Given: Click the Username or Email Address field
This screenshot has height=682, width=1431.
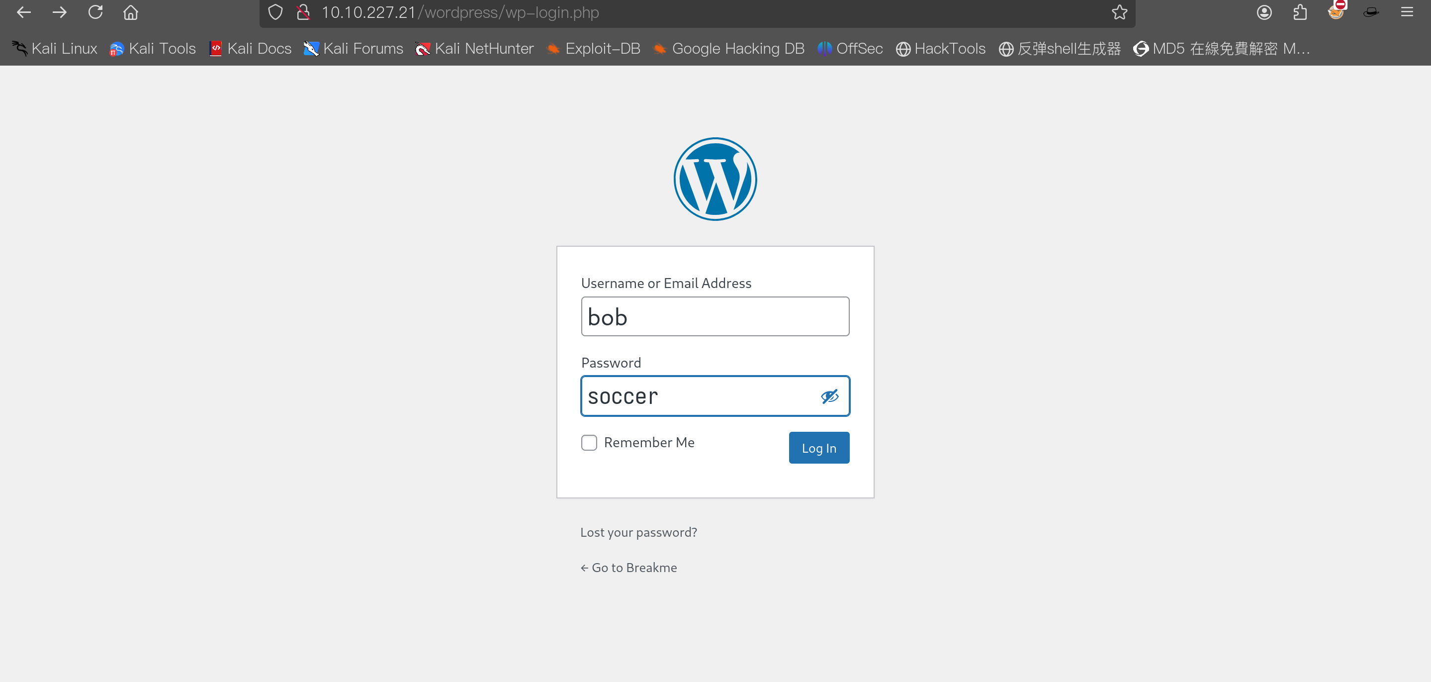Looking at the screenshot, I should pos(715,317).
